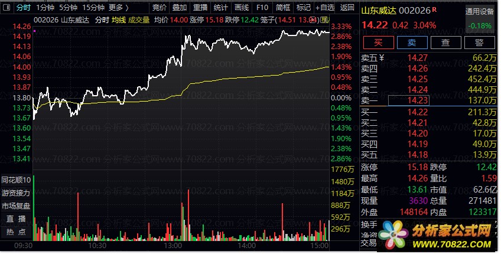Click the 标记 mark button

coord(303,7)
